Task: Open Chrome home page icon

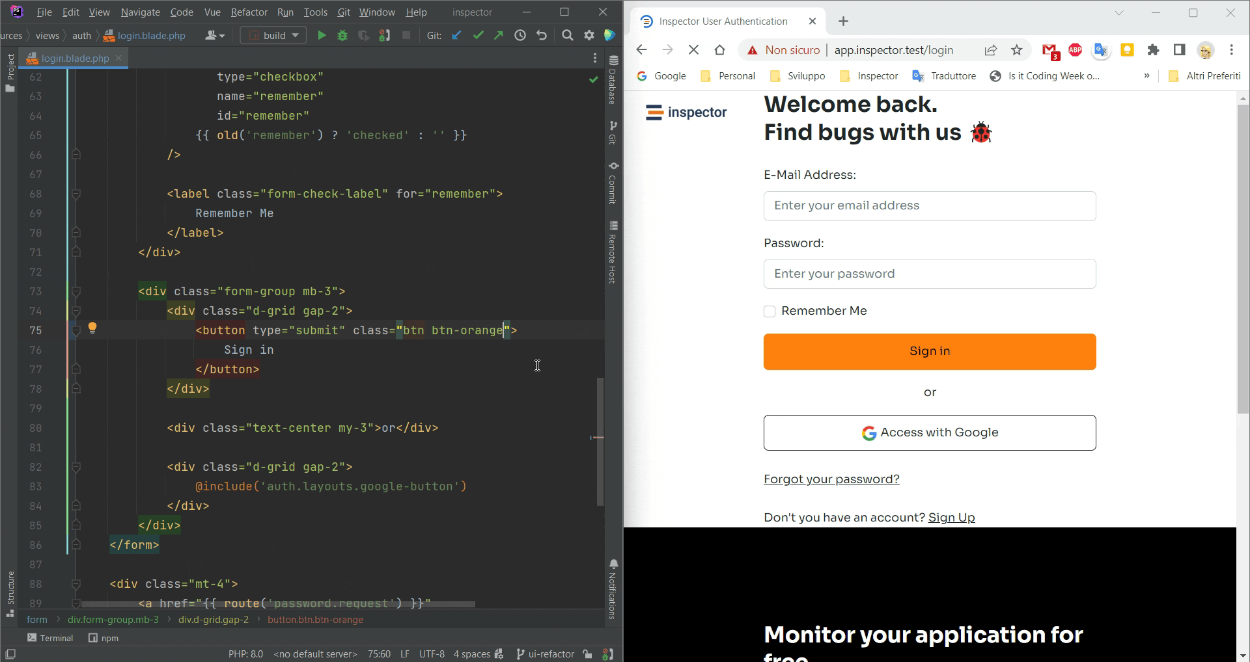Action: tap(719, 50)
